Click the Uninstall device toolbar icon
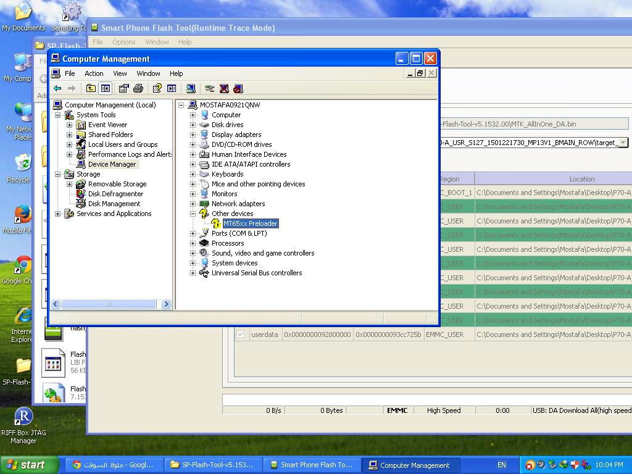632x474 pixels. pyautogui.click(x=224, y=88)
